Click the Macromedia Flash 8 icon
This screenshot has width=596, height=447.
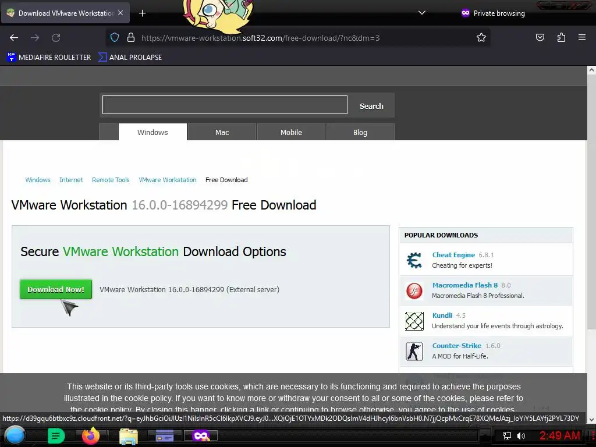tap(414, 291)
